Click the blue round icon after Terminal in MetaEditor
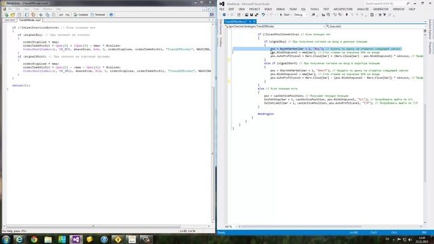Screen dimensions: 434x244 point(111,15)
